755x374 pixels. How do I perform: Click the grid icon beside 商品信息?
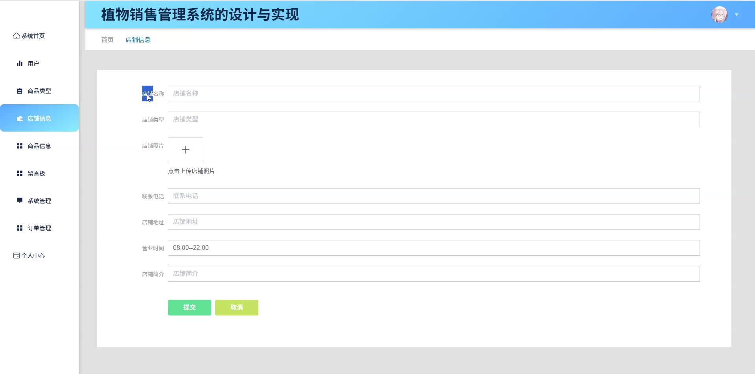(x=20, y=146)
